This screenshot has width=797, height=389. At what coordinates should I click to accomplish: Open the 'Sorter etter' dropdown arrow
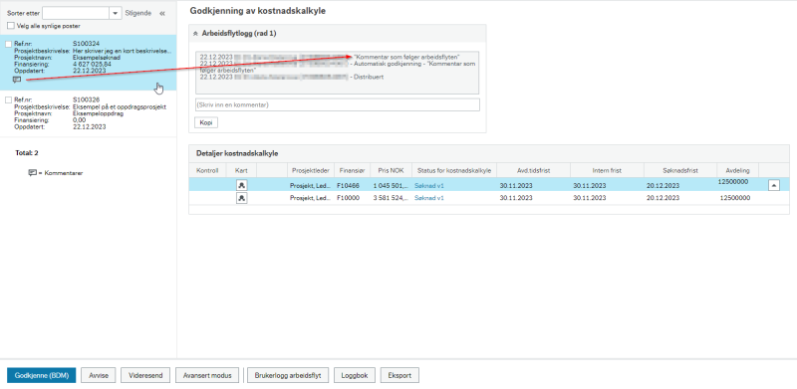pos(116,13)
